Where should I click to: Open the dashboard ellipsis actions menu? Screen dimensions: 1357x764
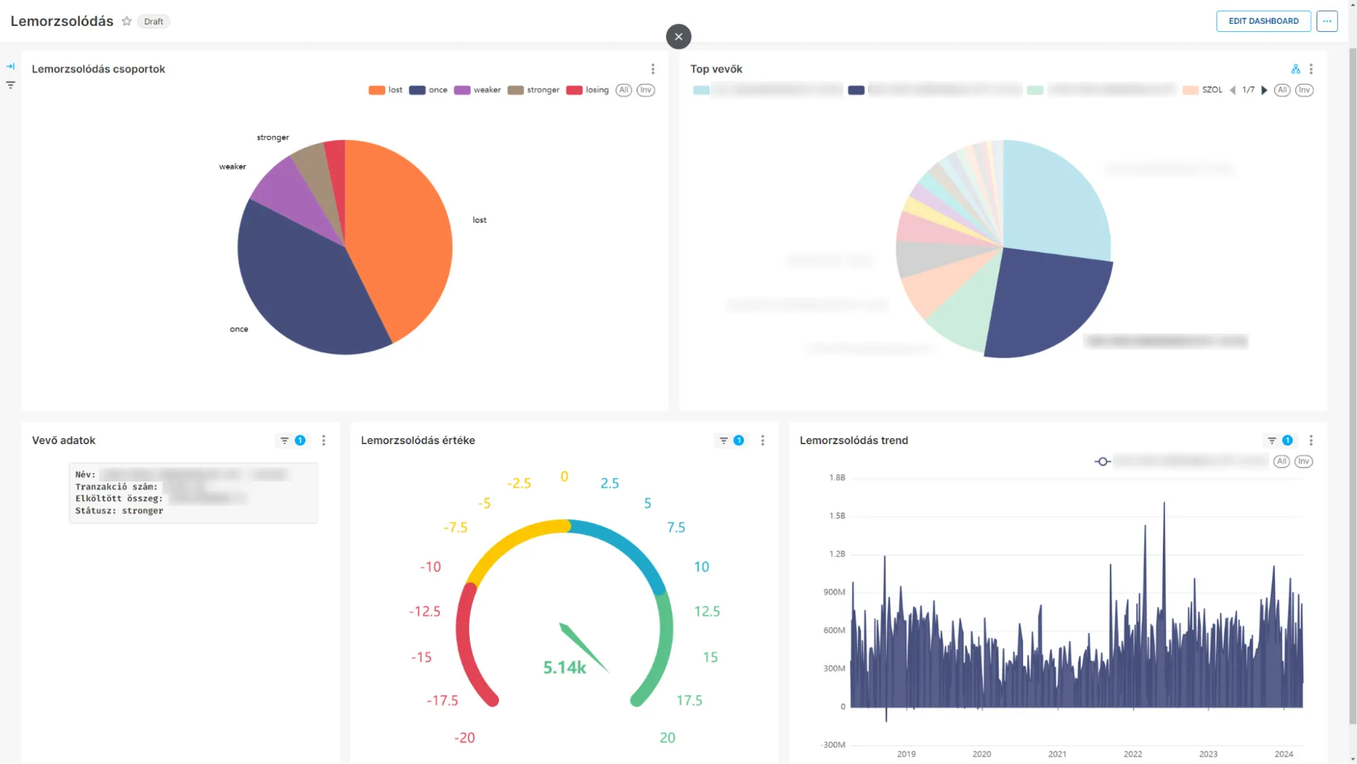click(x=1326, y=21)
